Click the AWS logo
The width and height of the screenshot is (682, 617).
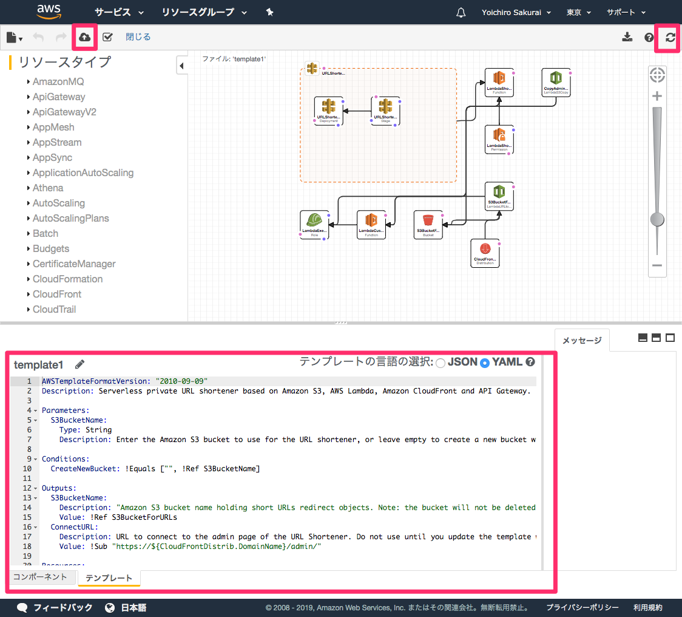(49, 12)
